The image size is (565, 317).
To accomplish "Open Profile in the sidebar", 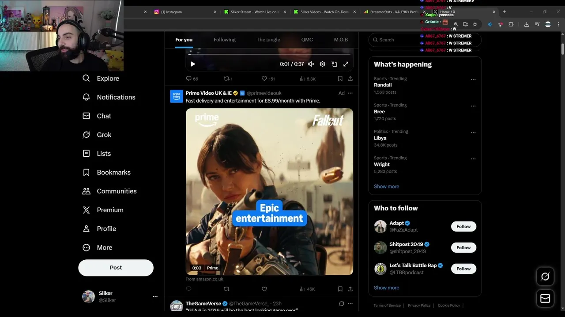I will coord(99,229).
